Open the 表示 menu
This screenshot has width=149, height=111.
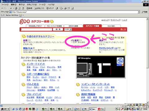22,5
